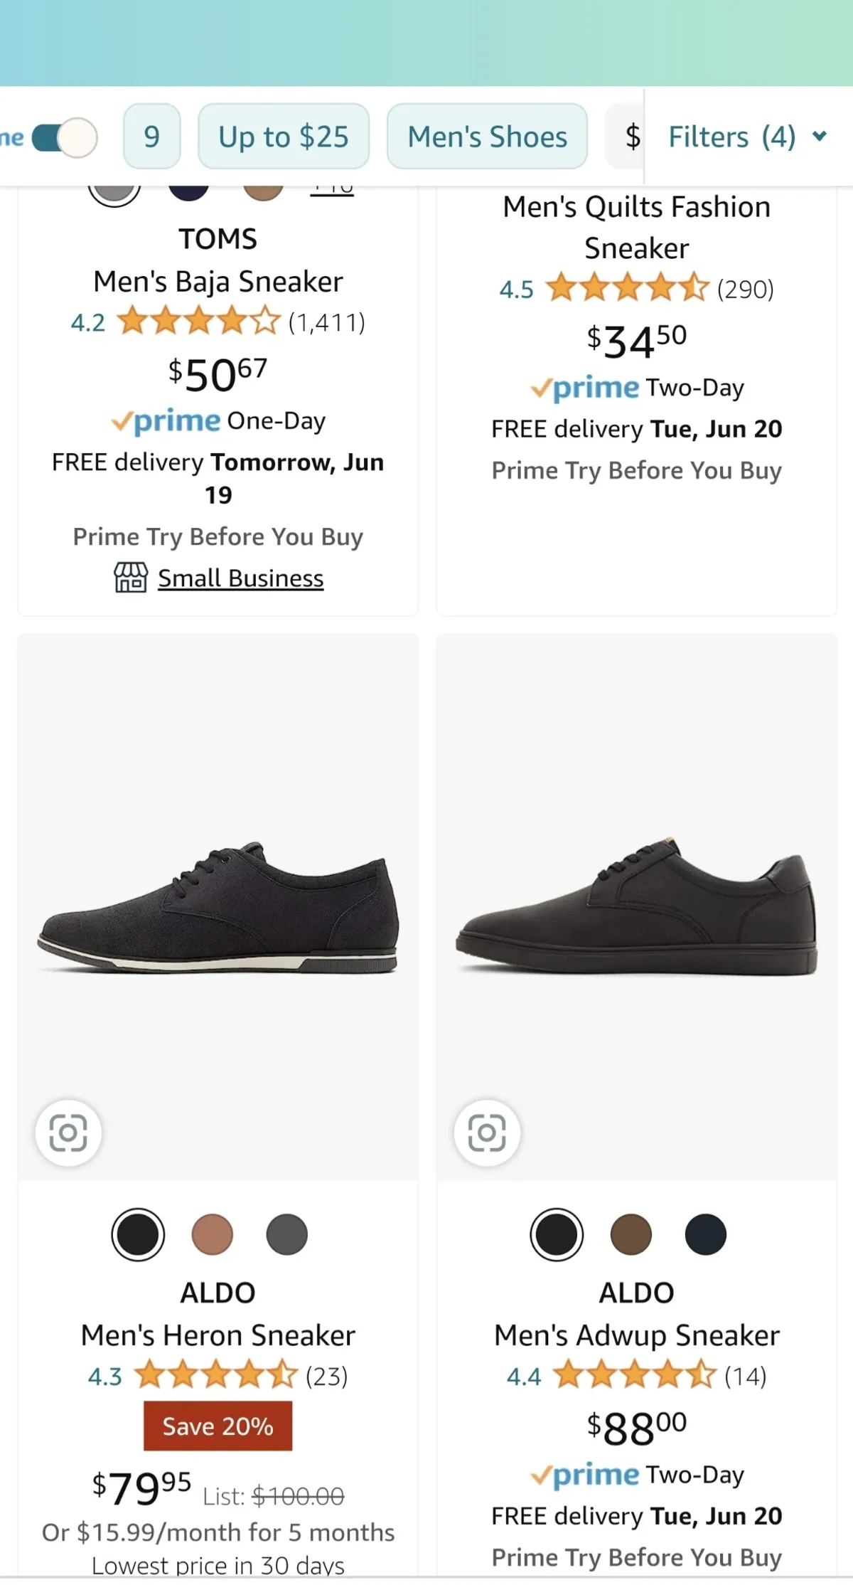Click star rating of Quilts Fashion Sneaker
Viewport: 853px width, 1585px height.
click(628, 288)
